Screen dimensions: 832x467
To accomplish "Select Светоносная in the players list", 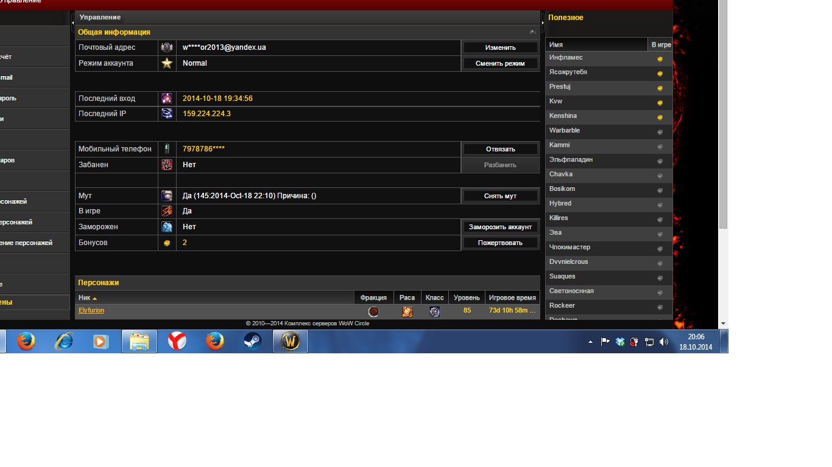I will [x=609, y=292].
